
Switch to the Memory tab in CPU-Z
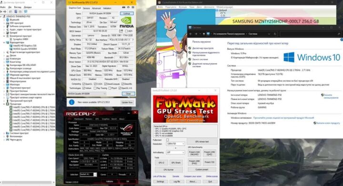click(x=89, y=119)
